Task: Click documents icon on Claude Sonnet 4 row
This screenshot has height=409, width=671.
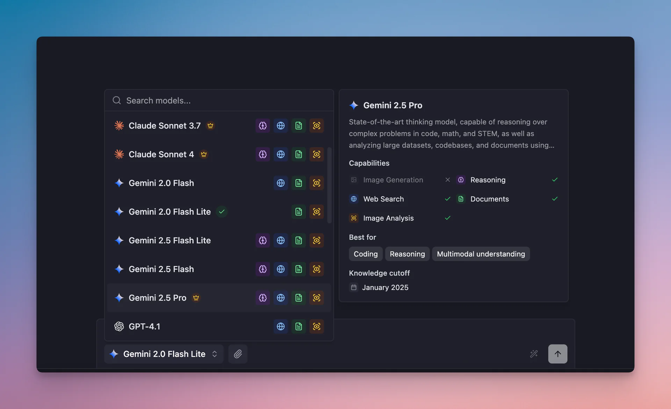Action: [x=298, y=154]
